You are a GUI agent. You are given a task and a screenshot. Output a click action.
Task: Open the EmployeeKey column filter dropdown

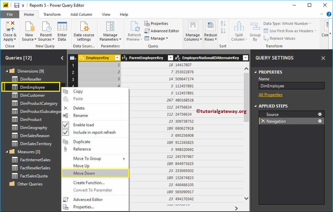pos(117,58)
